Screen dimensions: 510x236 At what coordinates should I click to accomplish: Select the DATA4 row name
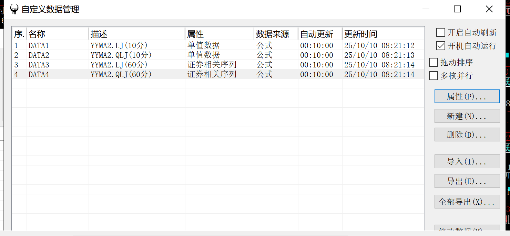click(39, 74)
